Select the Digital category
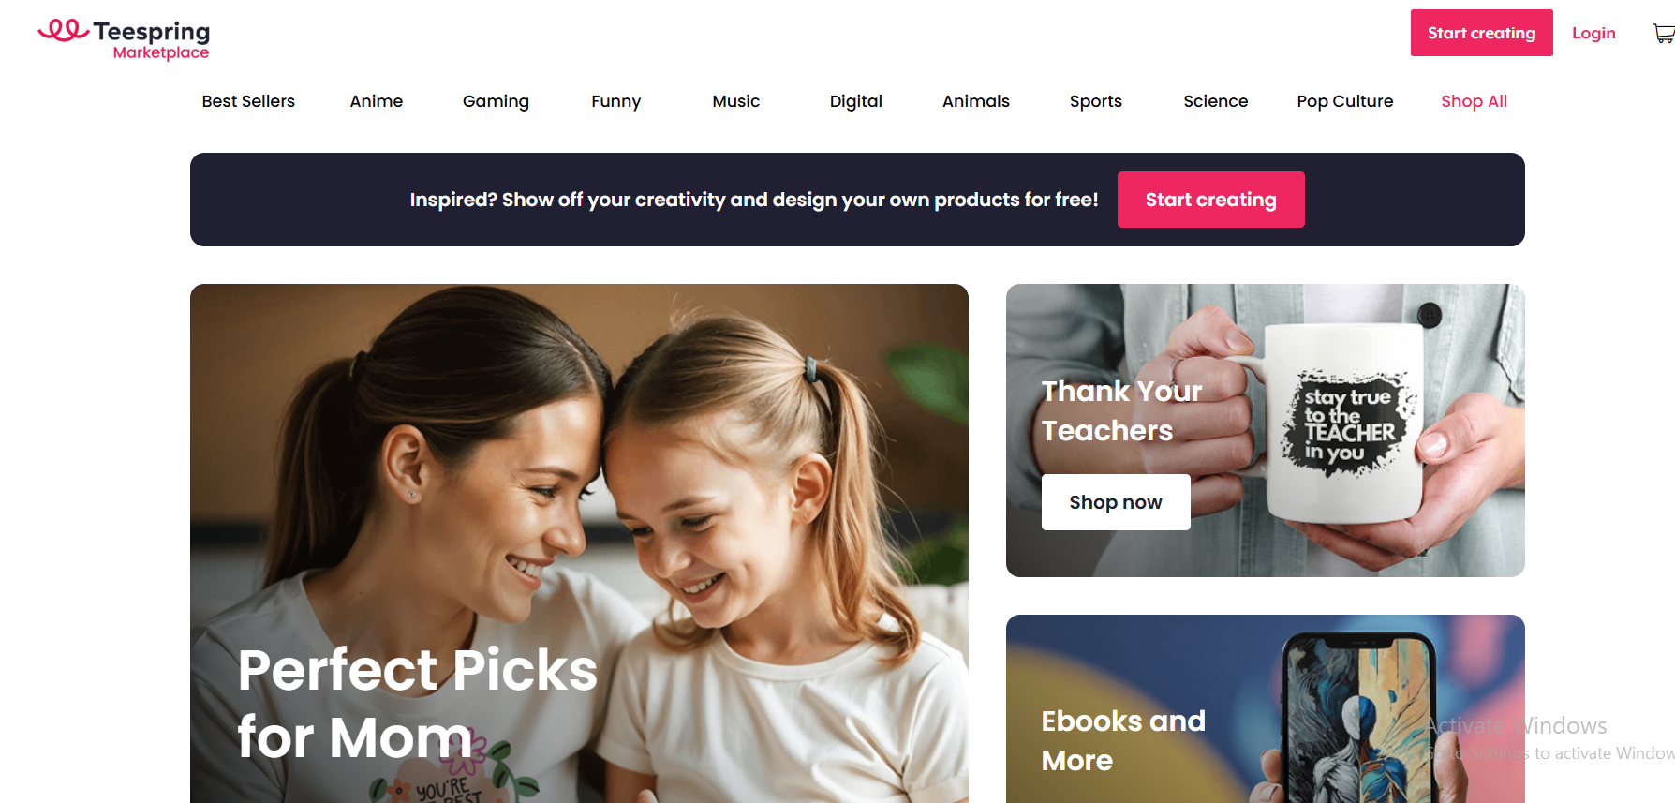Image resolution: width=1675 pixels, height=803 pixels. pos(856,101)
